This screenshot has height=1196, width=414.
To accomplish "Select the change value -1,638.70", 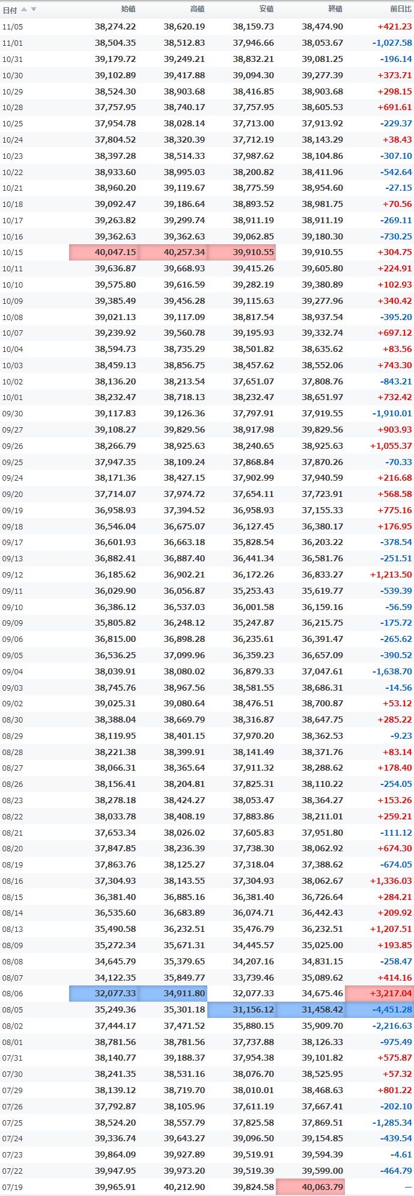I will coord(392,671).
